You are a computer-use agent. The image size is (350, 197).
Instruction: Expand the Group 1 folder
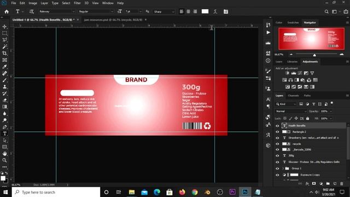tap(283, 169)
